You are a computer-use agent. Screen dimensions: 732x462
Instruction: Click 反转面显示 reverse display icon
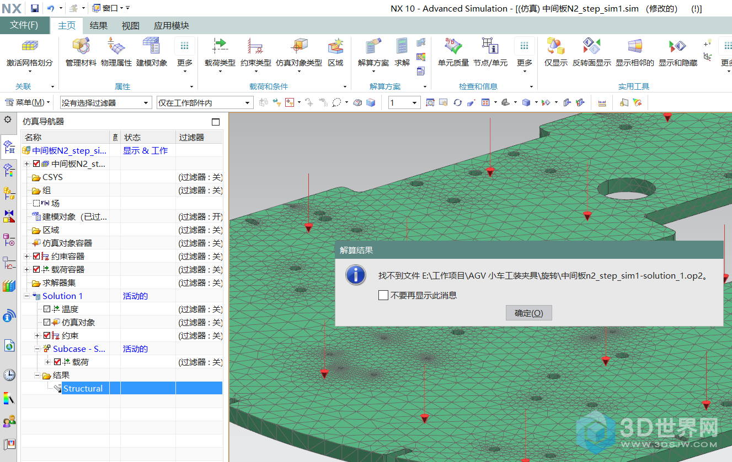point(591,47)
